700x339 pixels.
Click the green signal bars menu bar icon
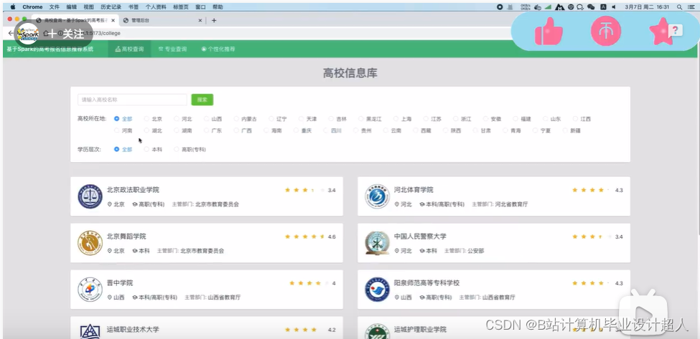coord(549,7)
